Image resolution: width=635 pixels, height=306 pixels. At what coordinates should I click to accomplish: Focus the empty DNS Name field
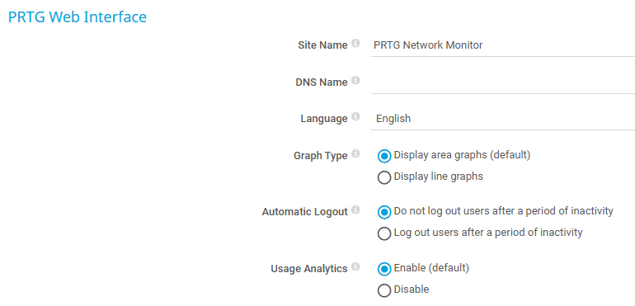(502, 82)
